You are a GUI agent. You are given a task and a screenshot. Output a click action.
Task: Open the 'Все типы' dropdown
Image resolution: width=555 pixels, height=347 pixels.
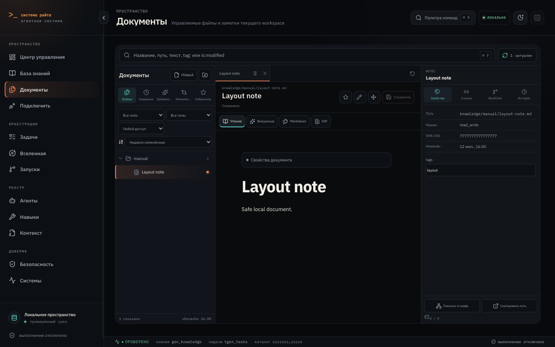coord(189,115)
